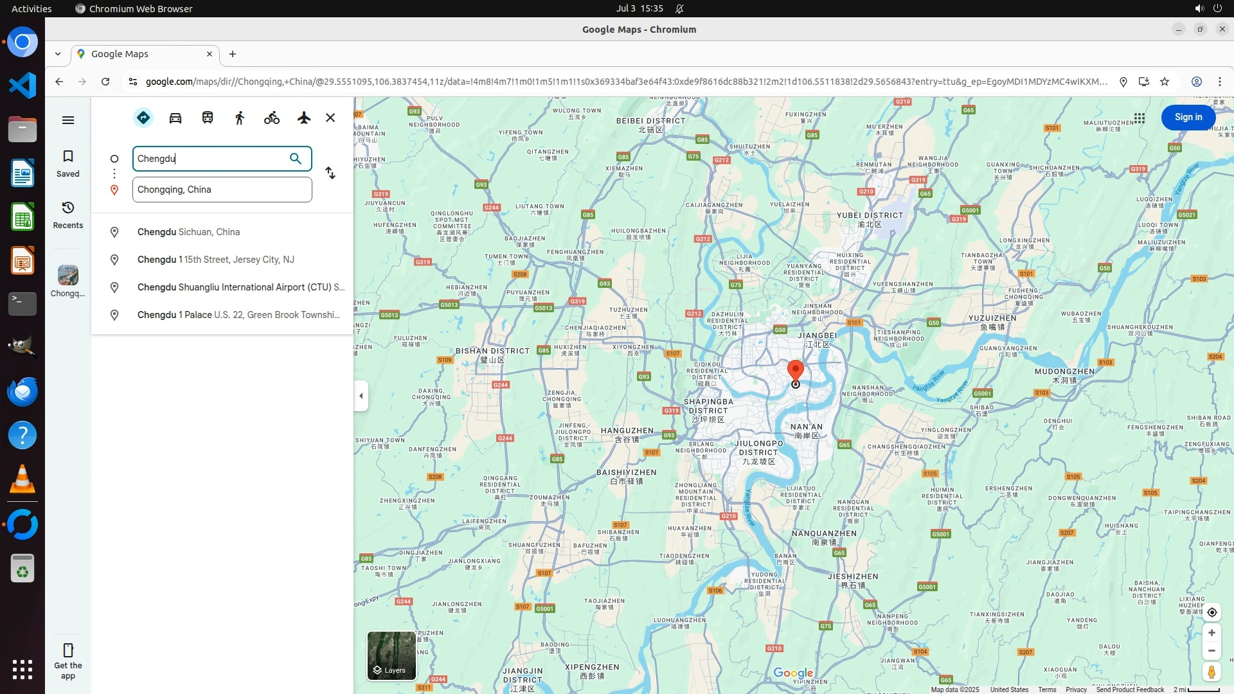
Task: Zoom in on the map
Action: [1212, 633]
